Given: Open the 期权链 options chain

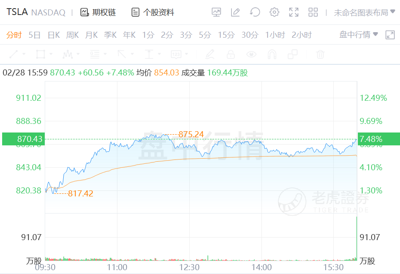Looking at the screenshot, I should (x=98, y=12).
